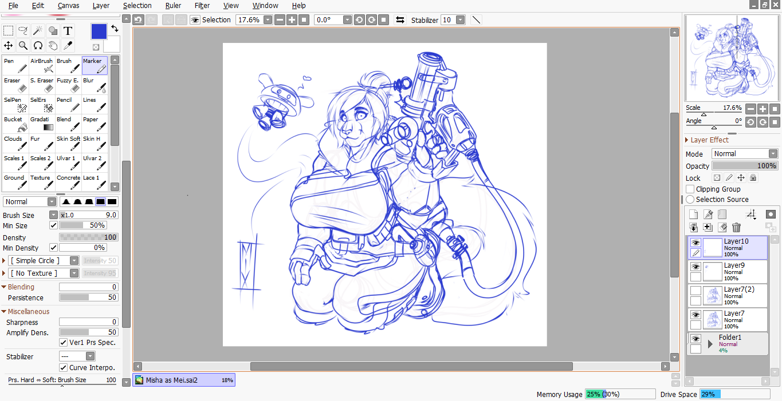Open the straight line ruler tool
This screenshot has width=782, height=401.
point(476,19)
